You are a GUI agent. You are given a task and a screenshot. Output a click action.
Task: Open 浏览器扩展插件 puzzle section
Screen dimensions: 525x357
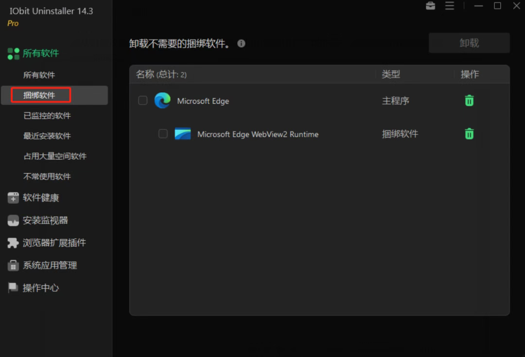pyautogui.click(x=54, y=243)
